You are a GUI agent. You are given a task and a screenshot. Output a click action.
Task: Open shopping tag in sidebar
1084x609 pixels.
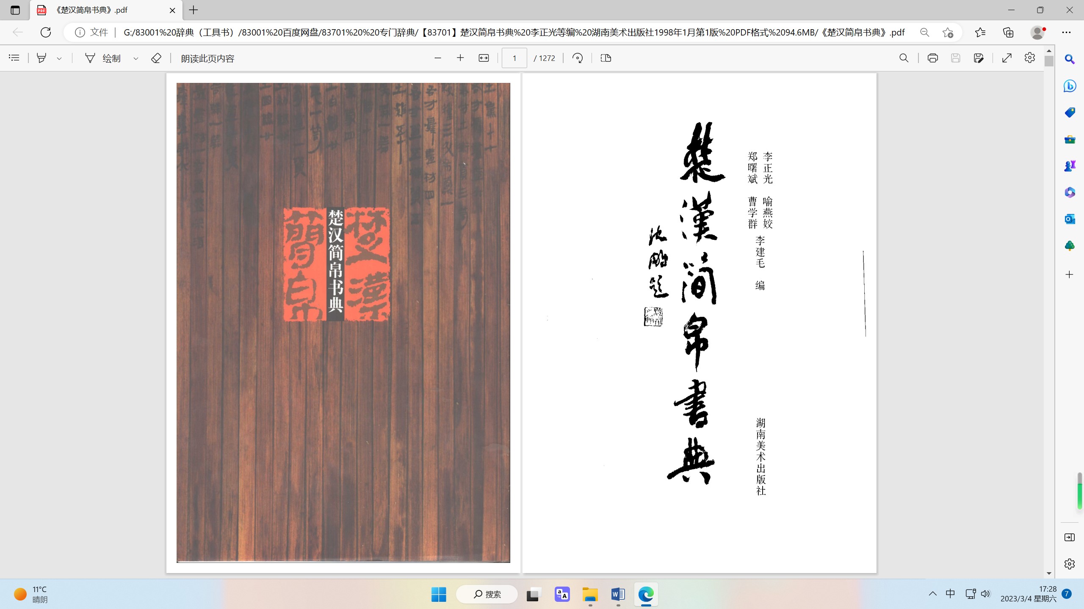[1070, 112]
